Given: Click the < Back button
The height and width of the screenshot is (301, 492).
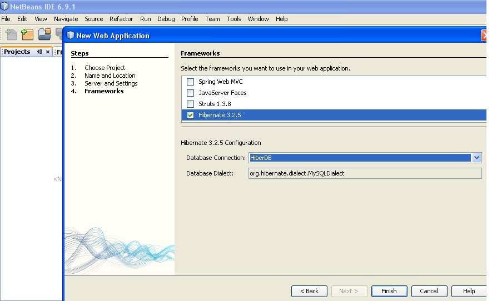Looking at the screenshot, I should click(x=309, y=291).
